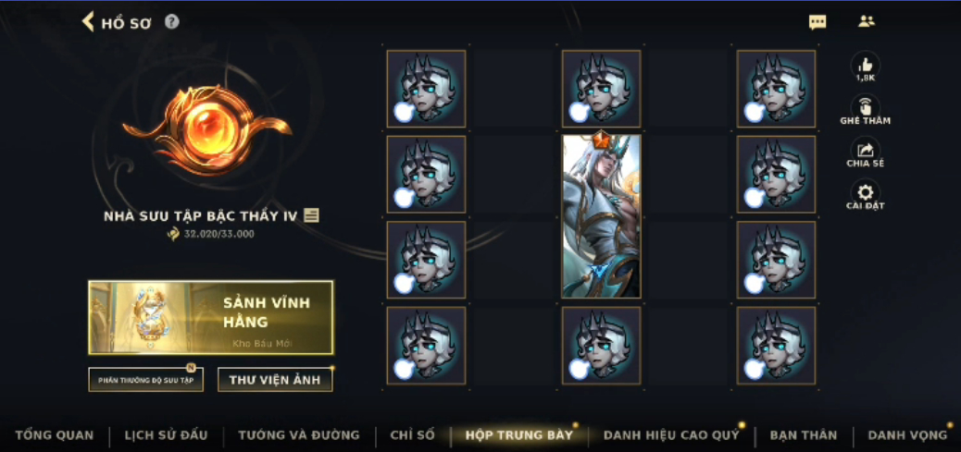This screenshot has height=452, width=961.
Task: Open the help question mark icon
Action: coord(172,22)
